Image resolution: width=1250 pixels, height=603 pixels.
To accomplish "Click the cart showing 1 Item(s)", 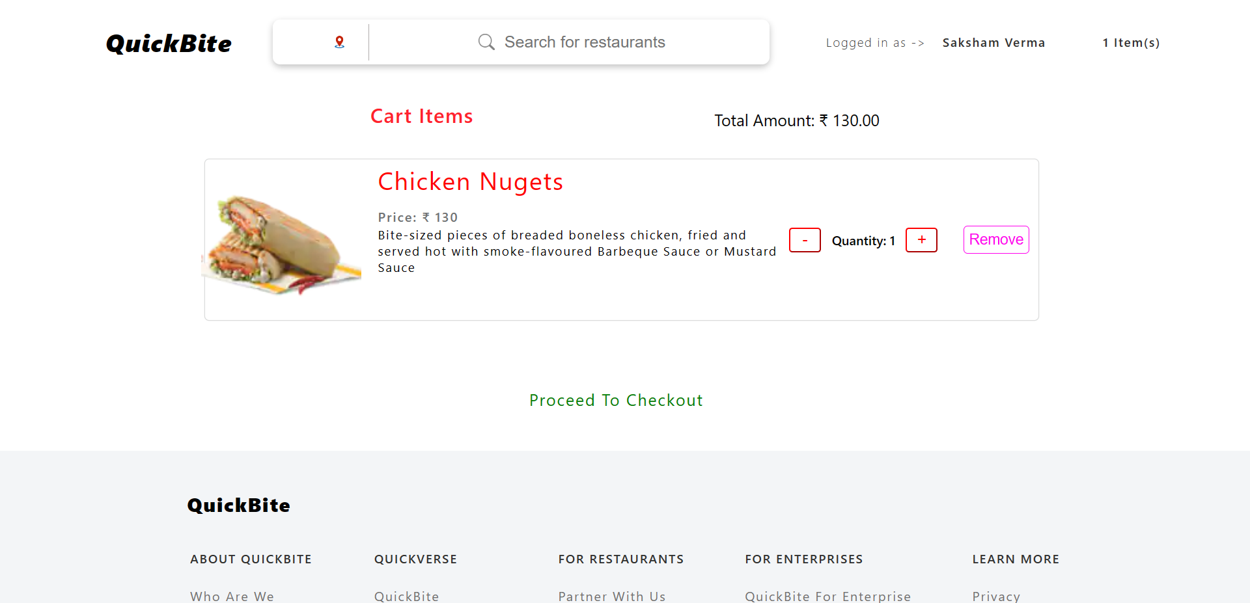I will click(1131, 43).
